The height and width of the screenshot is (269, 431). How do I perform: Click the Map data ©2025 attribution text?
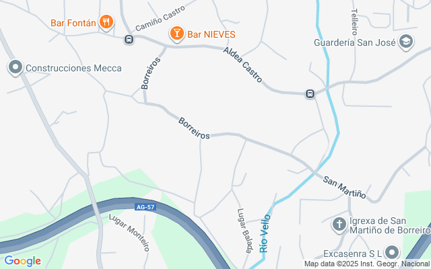(x=367, y=264)
